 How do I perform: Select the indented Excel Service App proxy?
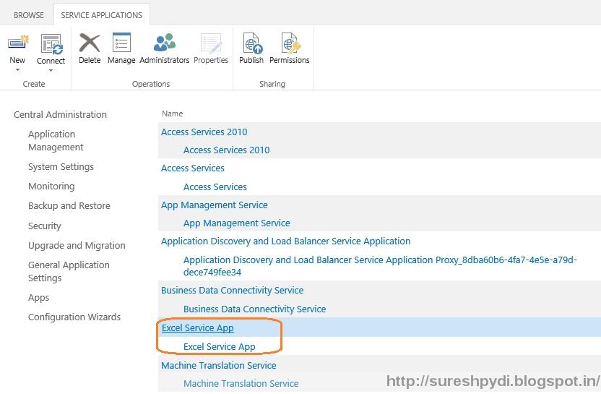click(220, 347)
